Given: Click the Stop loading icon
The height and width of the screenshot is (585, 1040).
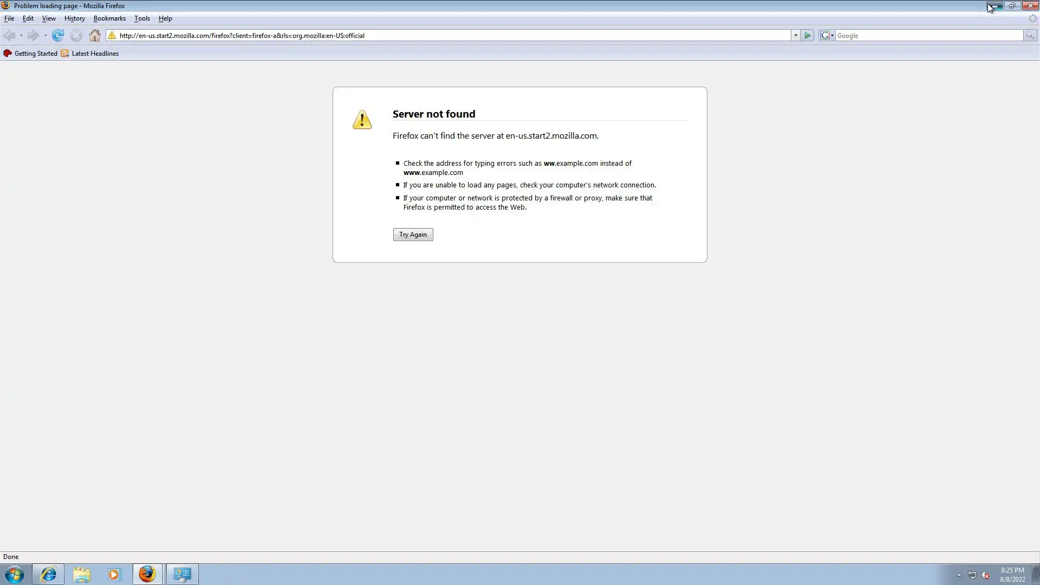Looking at the screenshot, I should pyautogui.click(x=76, y=36).
